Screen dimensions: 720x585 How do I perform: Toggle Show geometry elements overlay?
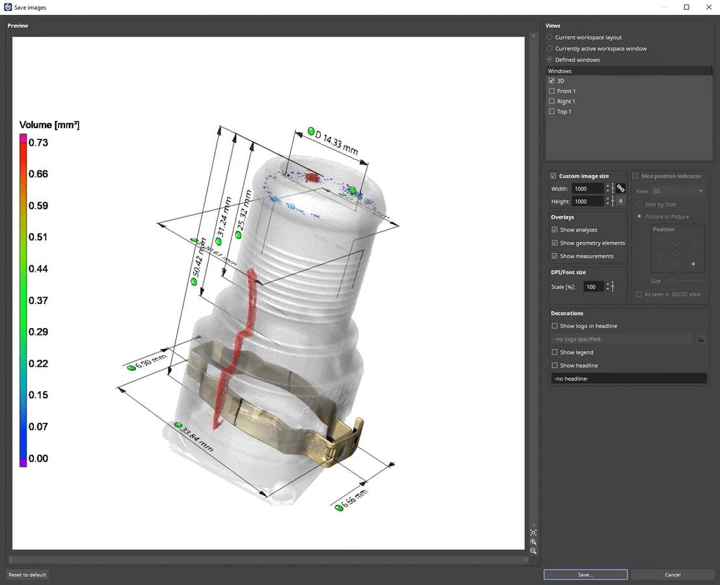point(555,243)
